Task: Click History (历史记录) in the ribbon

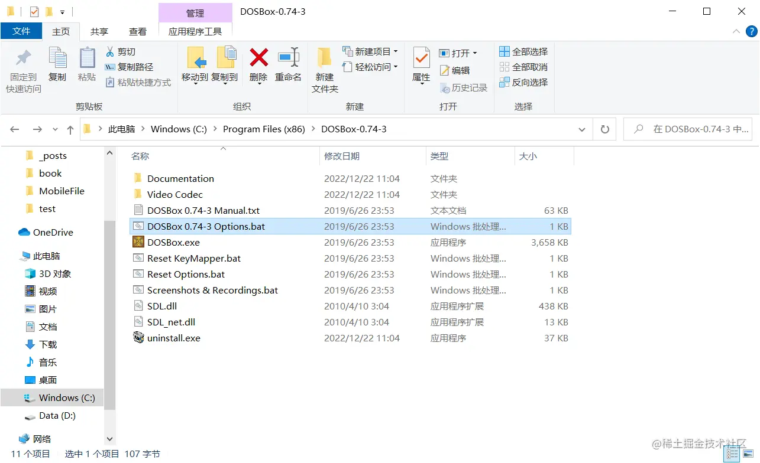Action: point(464,88)
